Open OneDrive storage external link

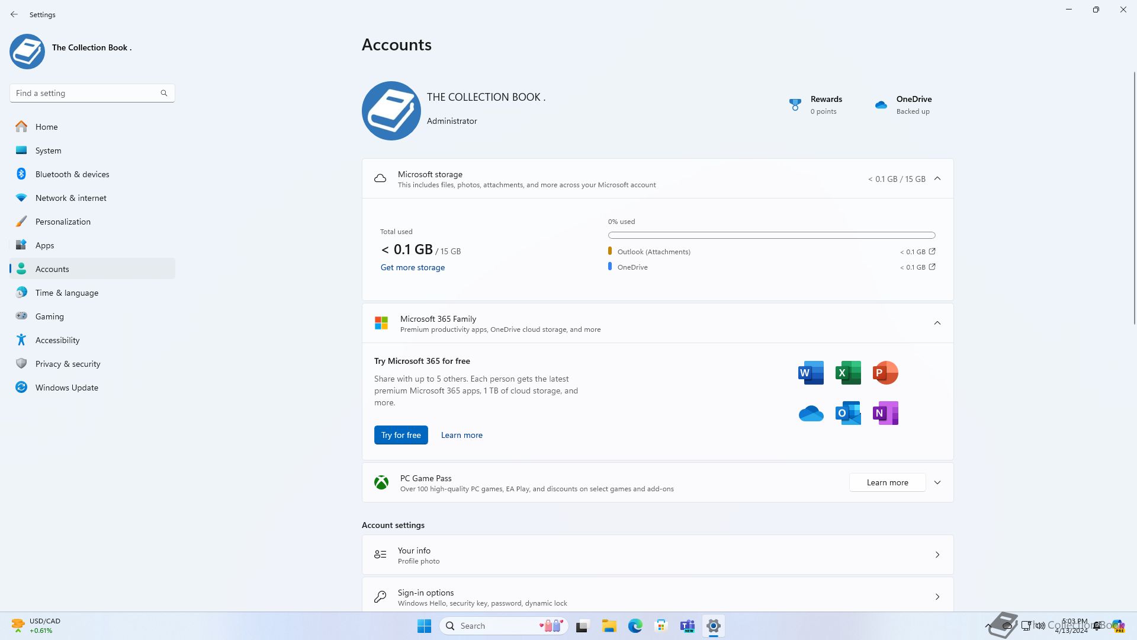pyautogui.click(x=932, y=267)
